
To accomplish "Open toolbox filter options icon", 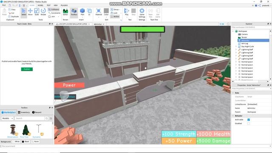I will click(x=51, y=118).
